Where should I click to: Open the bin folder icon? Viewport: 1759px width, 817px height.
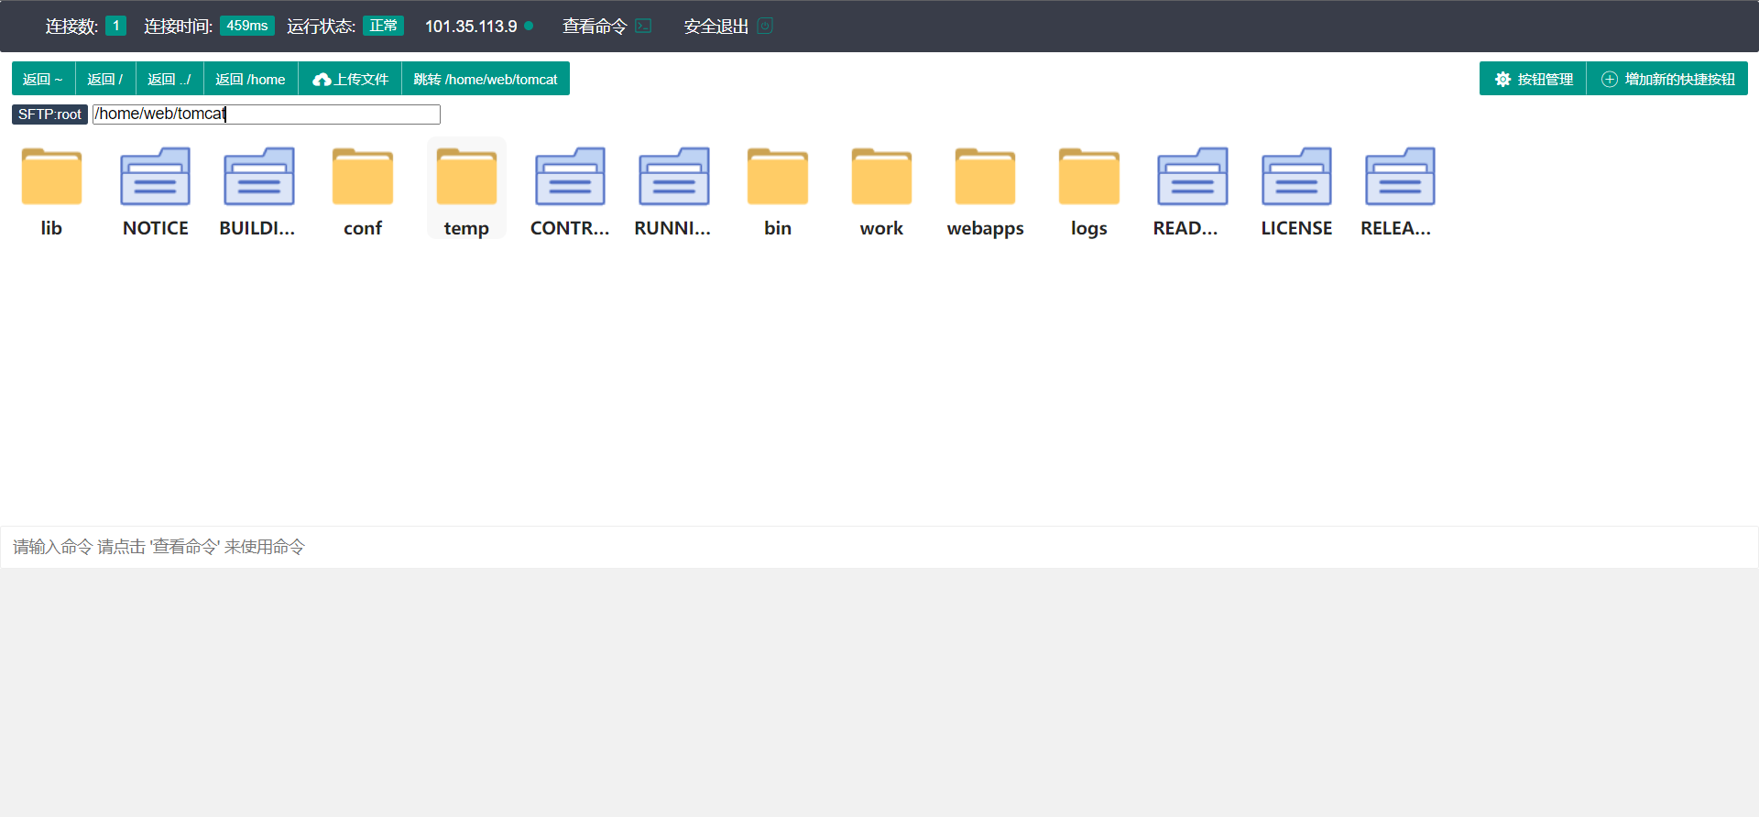pos(778,176)
